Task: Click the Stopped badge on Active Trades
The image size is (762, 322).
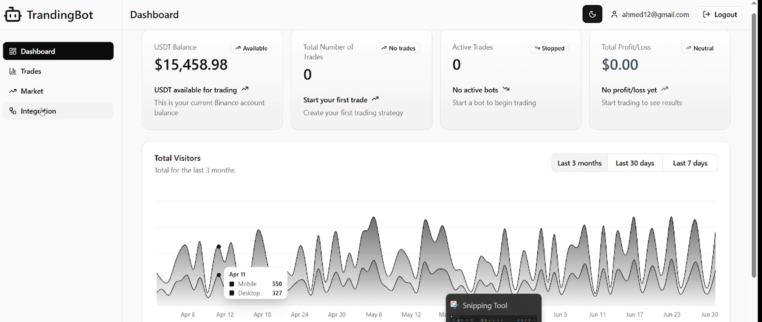Action: click(549, 48)
